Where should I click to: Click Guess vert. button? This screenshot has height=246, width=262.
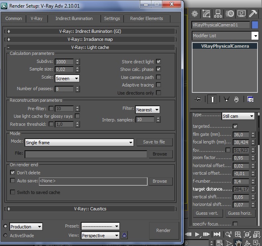(x=207, y=213)
